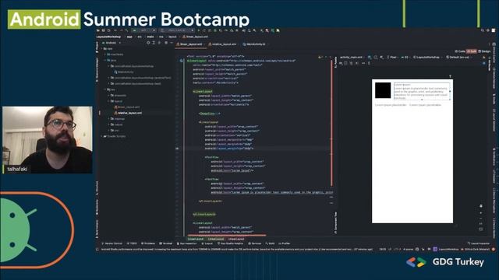Collapse the layout folder
Screen dimensions: 499x280
[108, 101]
